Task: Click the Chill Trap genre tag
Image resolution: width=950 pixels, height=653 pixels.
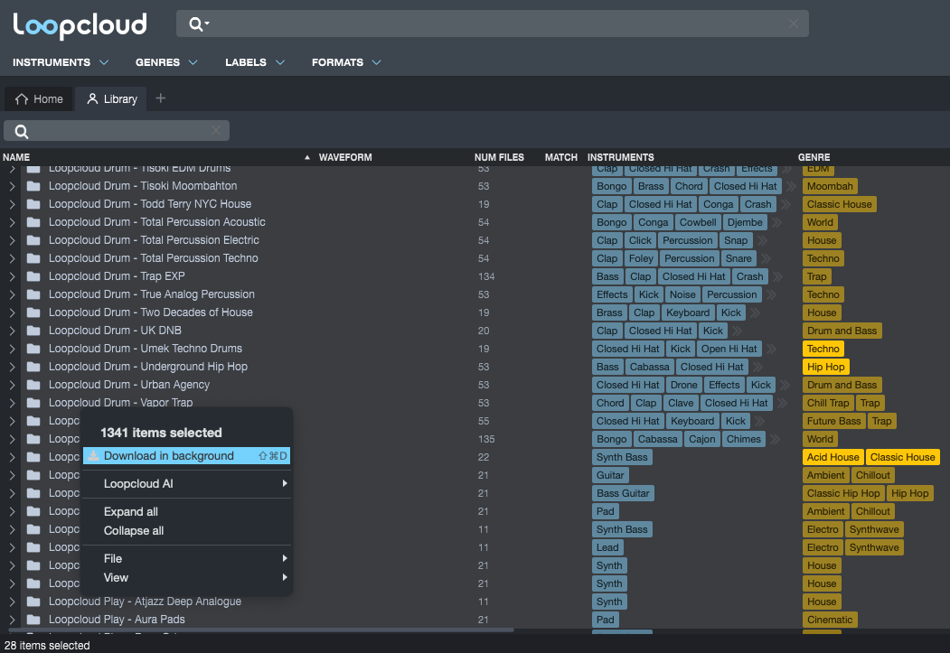Action: point(828,403)
